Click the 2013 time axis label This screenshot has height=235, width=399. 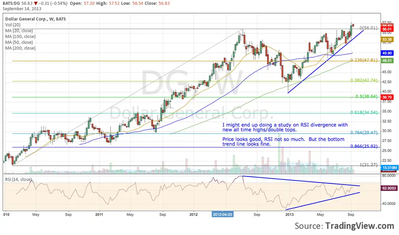(x=289, y=214)
